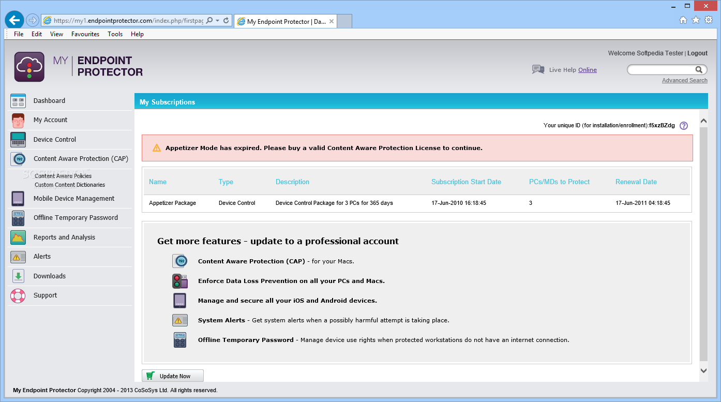The width and height of the screenshot is (721, 402).
Task: Sort by the Type column header
Action: (226, 182)
